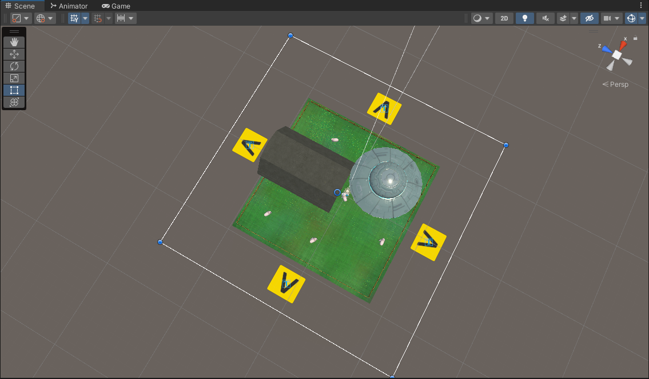Select the Rotate tool
The image size is (649, 379).
14,66
